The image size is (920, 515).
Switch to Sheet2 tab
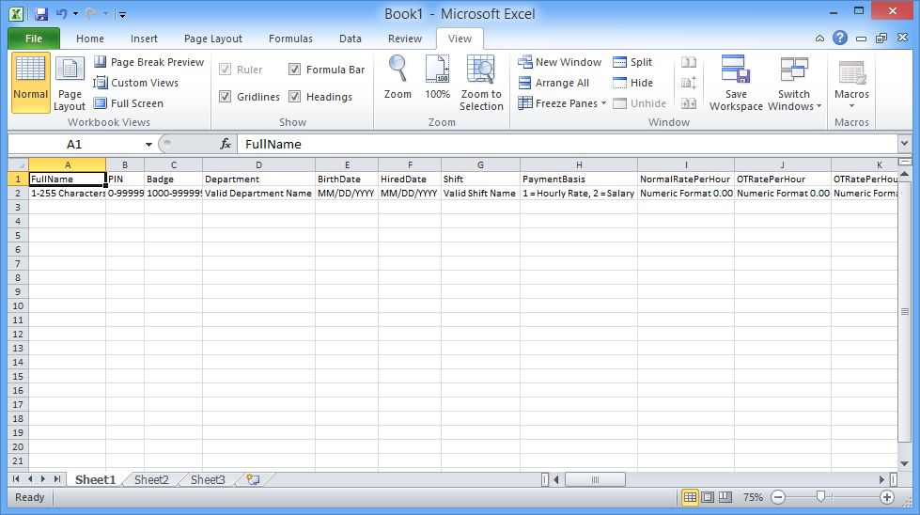pos(151,479)
